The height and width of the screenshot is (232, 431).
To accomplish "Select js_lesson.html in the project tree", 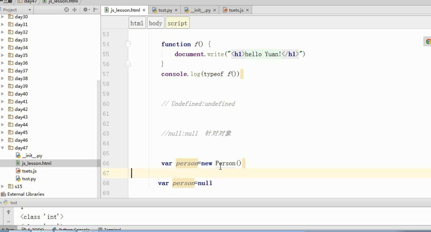I will click(36, 163).
